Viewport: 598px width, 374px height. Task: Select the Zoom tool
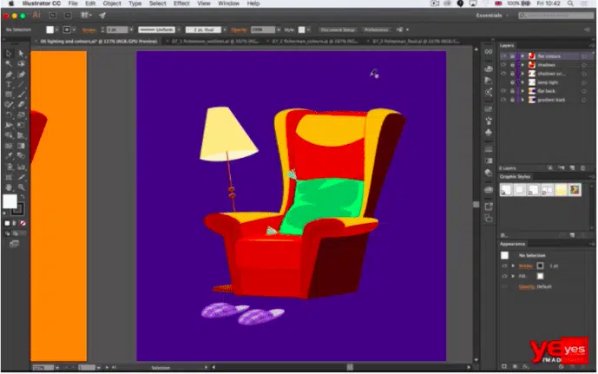point(21,187)
